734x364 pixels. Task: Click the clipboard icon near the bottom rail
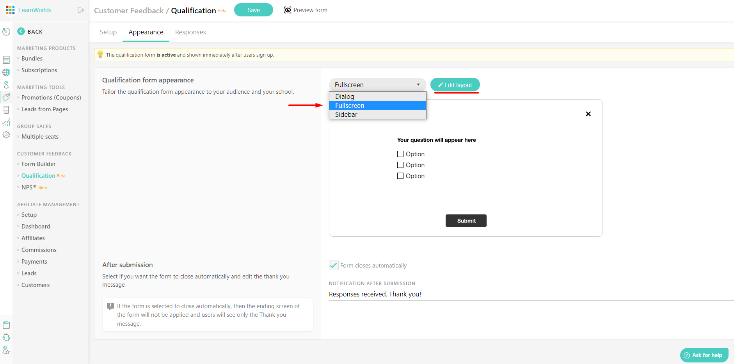click(x=6, y=325)
